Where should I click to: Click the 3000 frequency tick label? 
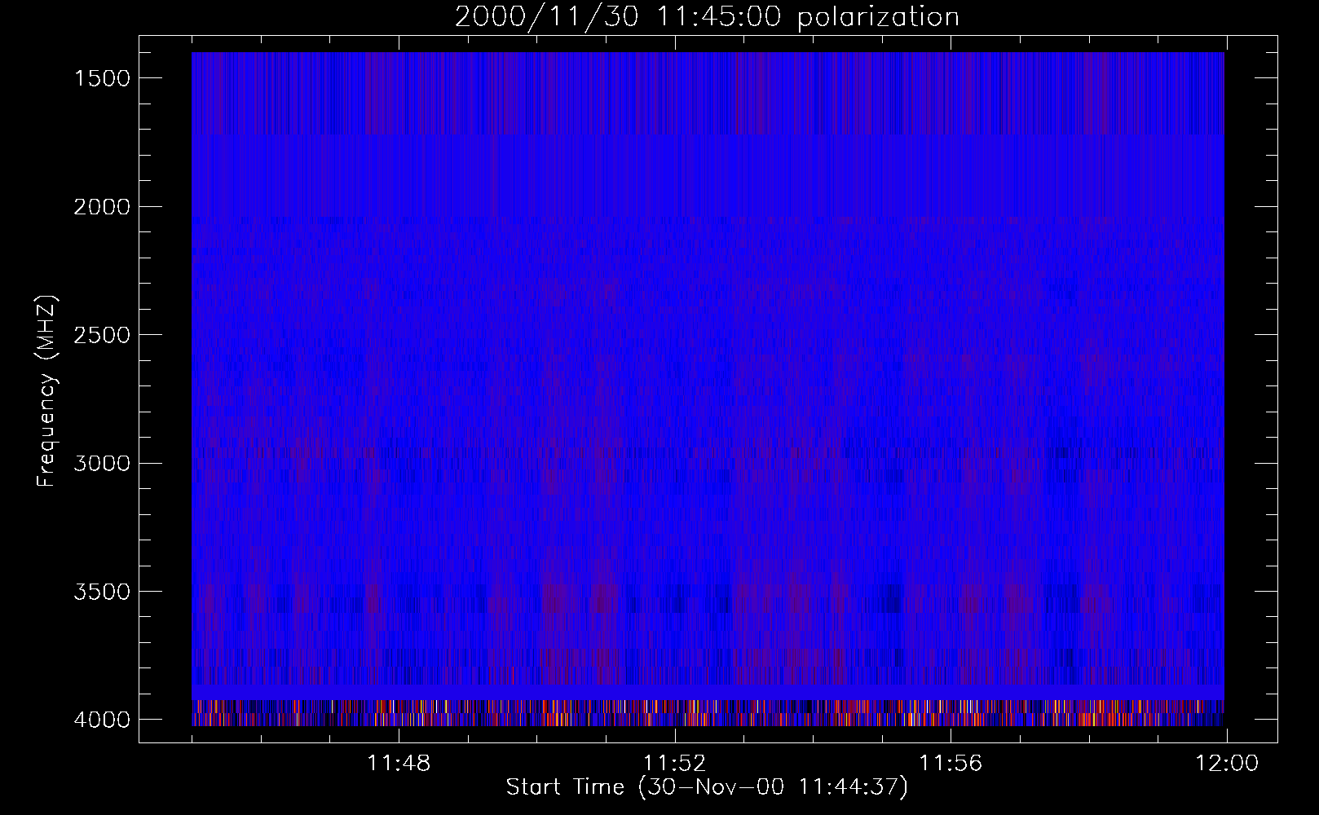click(x=102, y=464)
